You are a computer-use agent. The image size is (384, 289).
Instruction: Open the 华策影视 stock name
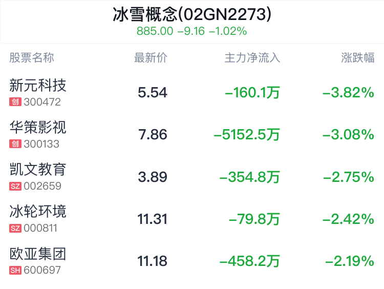[38, 127]
